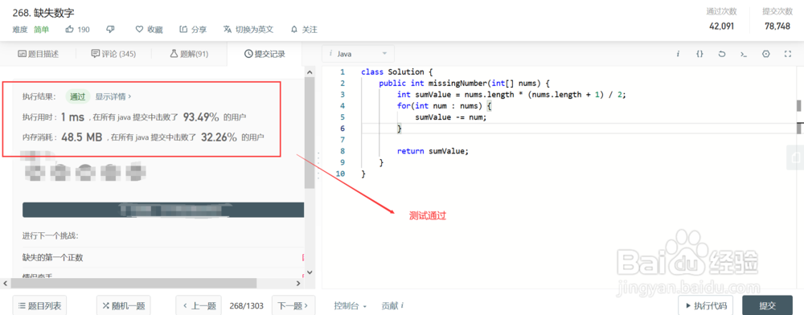This screenshot has height=315, width=804.
Task: Click the horizontal scrollbar right arrow
Action: pos(299,283)
